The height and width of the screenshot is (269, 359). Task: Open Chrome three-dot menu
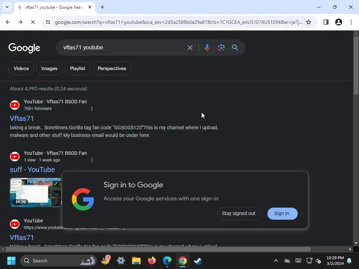pos(351,22)
